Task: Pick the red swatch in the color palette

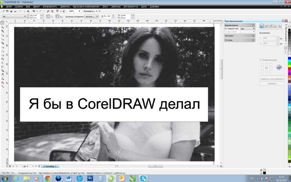Action: tap(289, 69)
